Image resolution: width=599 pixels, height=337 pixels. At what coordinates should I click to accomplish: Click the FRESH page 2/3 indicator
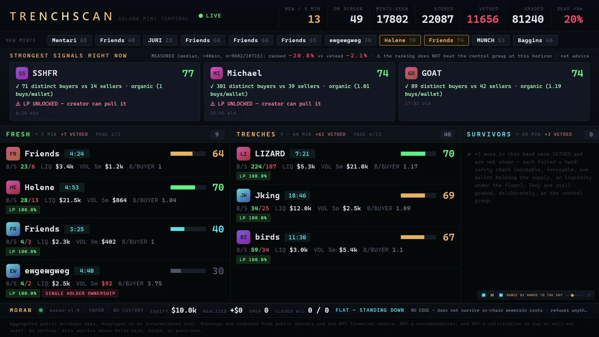point(108,134)
